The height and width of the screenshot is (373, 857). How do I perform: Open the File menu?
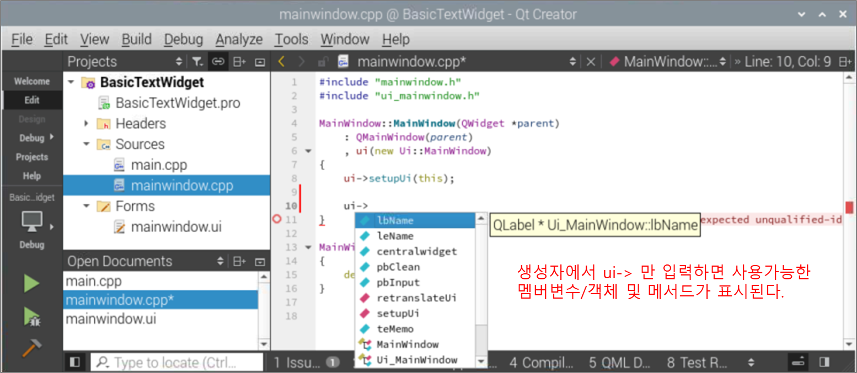point(22,39)
